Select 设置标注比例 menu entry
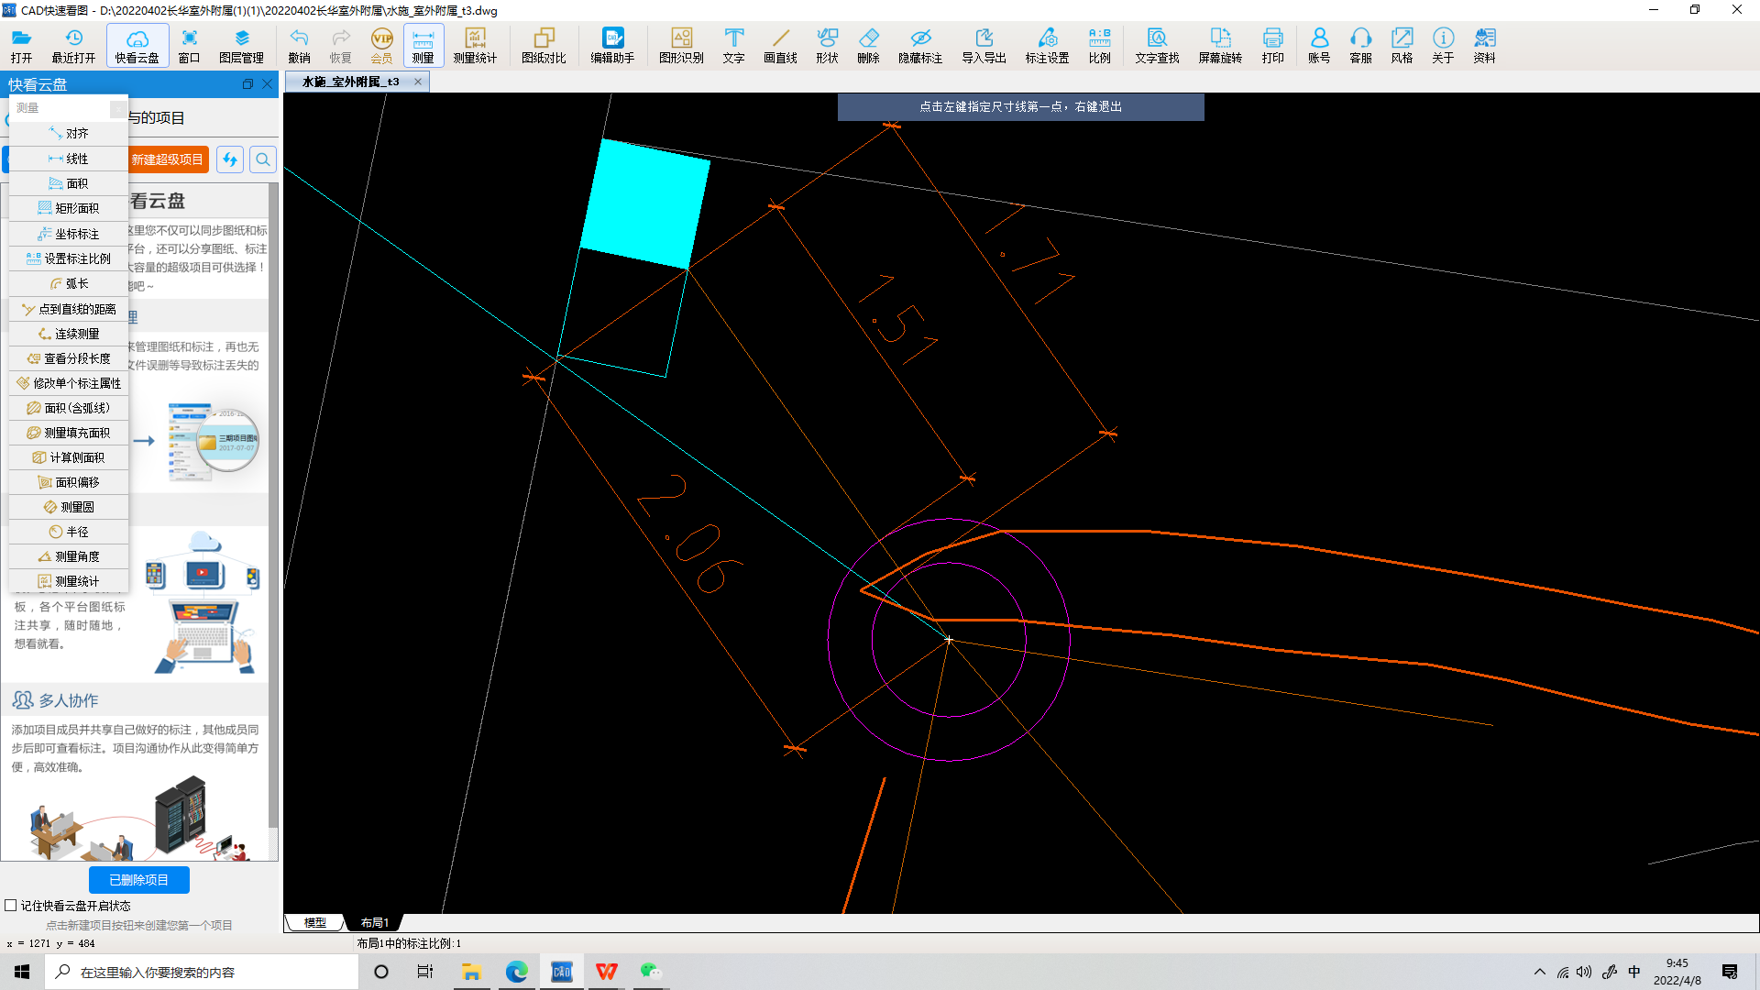 pos(69,258)
